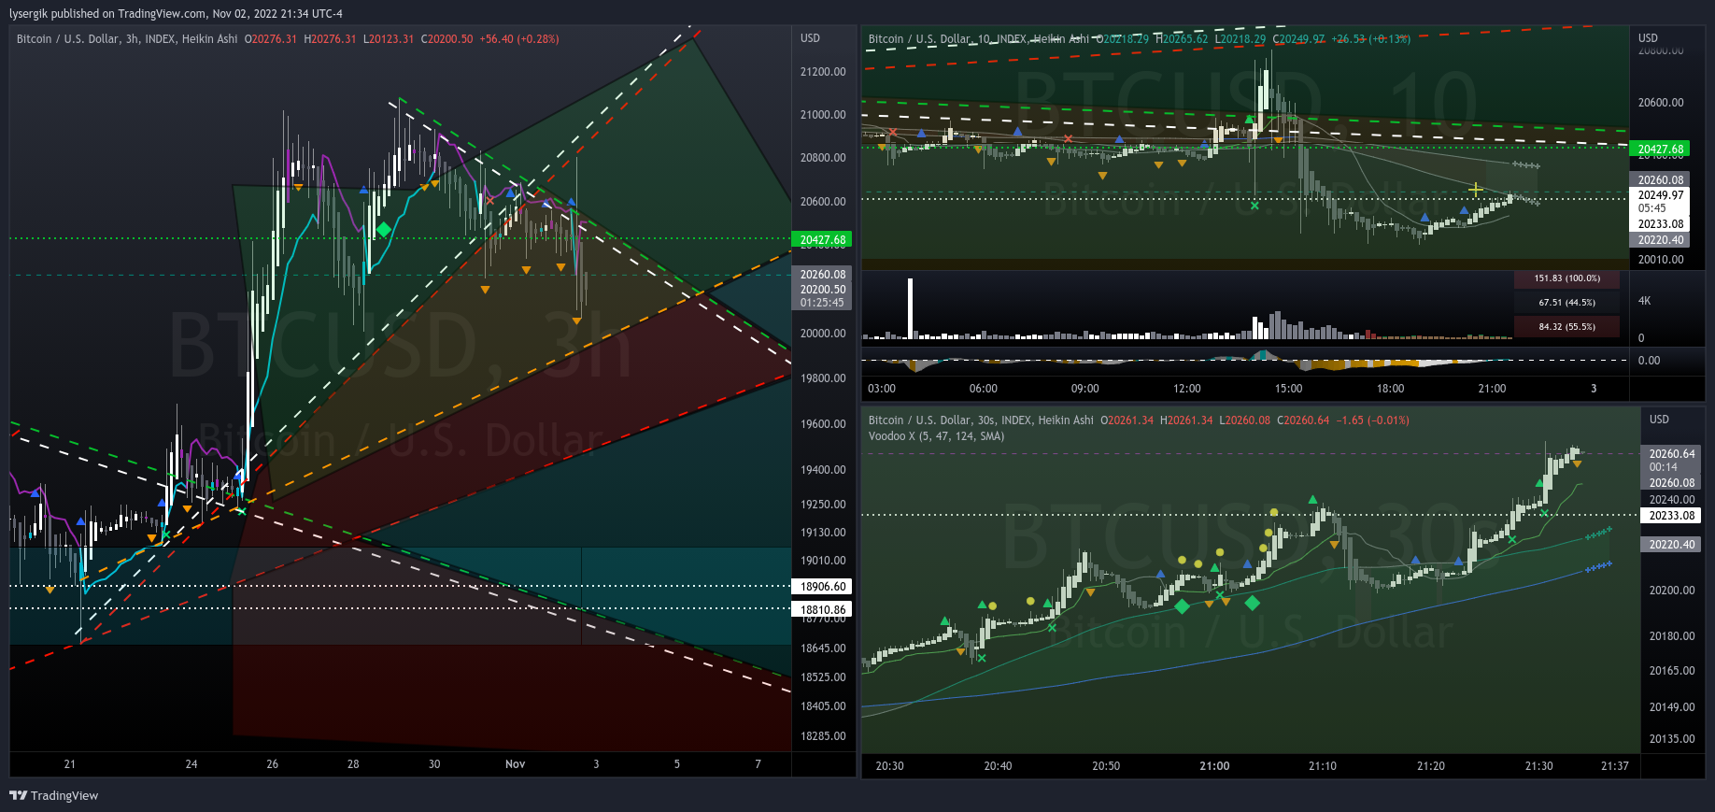
Task: Click the 20180.00 axis value on 30s chart
Action: coord(1672,635)
